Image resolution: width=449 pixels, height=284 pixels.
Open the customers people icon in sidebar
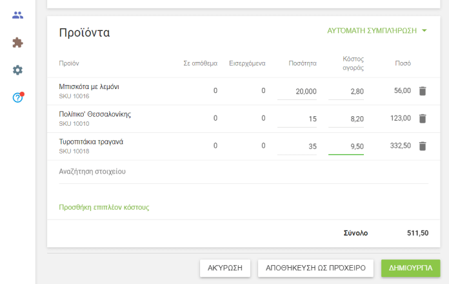(x=18, y=15)
